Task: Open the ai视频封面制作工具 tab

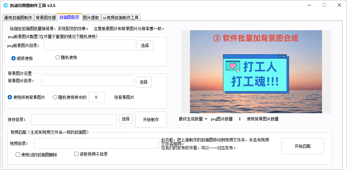Action: click(x=121, y=18)
